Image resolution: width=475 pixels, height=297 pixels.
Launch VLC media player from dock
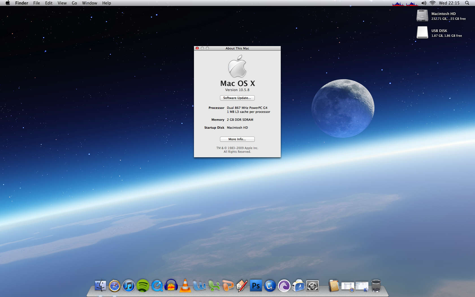(x=185, y=286)
